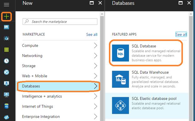Open See all link beside Featured Apps

[x=181, y=34]
